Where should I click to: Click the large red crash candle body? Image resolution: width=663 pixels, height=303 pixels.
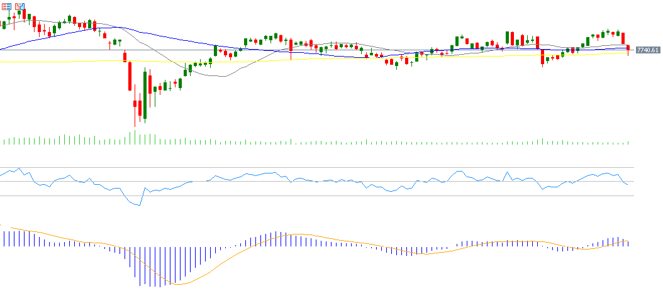click(130, 75)
